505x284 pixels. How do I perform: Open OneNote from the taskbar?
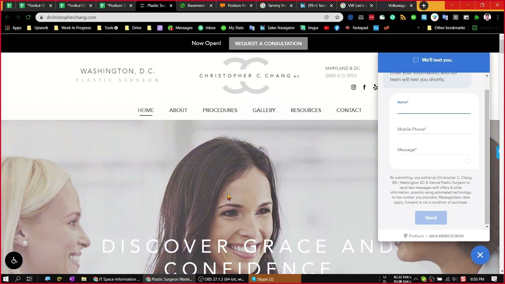pos(71,279)
